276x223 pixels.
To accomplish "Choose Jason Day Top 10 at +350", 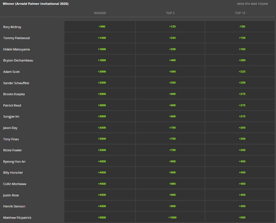I will pos(240,128).
